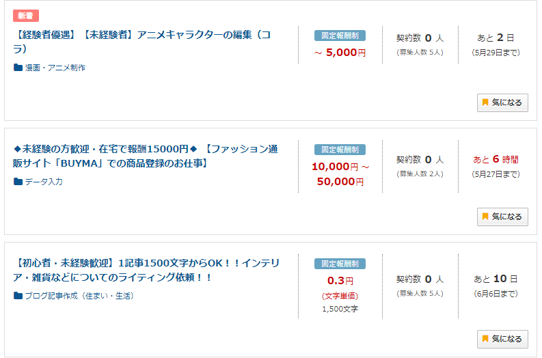Click folder icon beside データ入力
Screen dimensions: 542x358
[x=18, y=182]
